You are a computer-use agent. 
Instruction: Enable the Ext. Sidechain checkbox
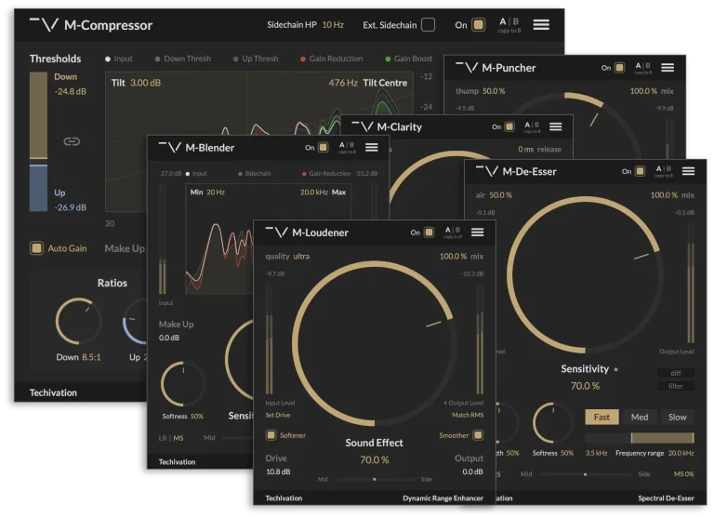428,24
